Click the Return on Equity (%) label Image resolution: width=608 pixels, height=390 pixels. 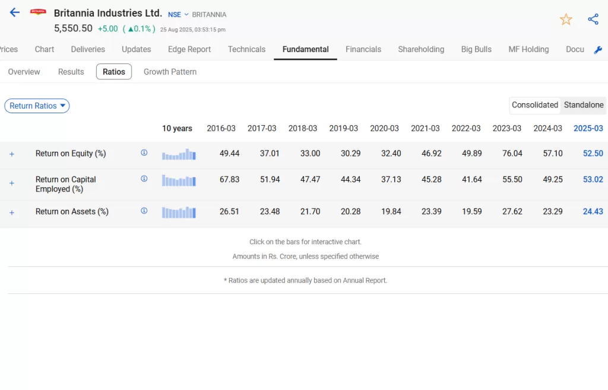[x=71, y=154]
